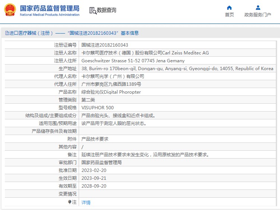
Task: Select effective date 2023-09-21
Action: [94, 178]
